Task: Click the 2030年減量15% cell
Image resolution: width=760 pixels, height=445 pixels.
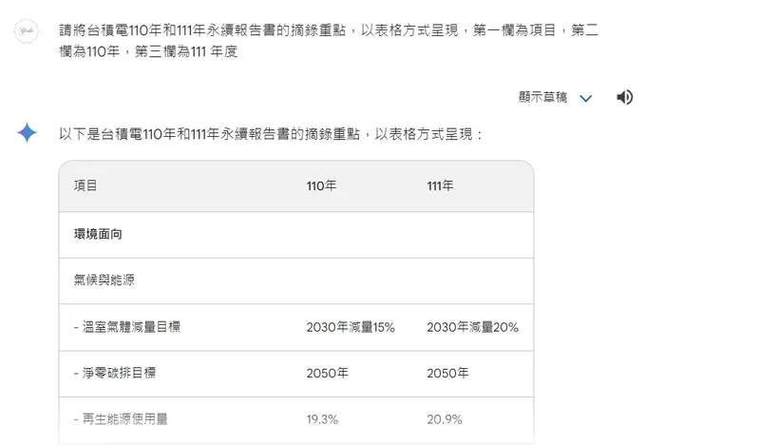Action: click(350, 327)
